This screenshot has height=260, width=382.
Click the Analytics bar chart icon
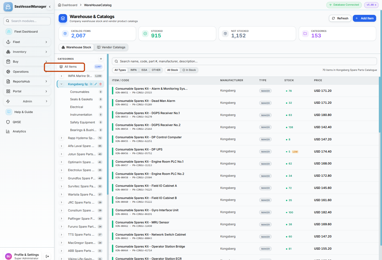click(x=8, y=131)
